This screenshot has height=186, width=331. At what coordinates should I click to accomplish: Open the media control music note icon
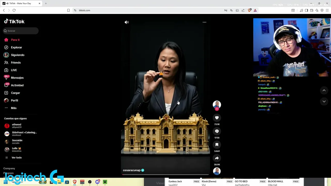point(301,10)
